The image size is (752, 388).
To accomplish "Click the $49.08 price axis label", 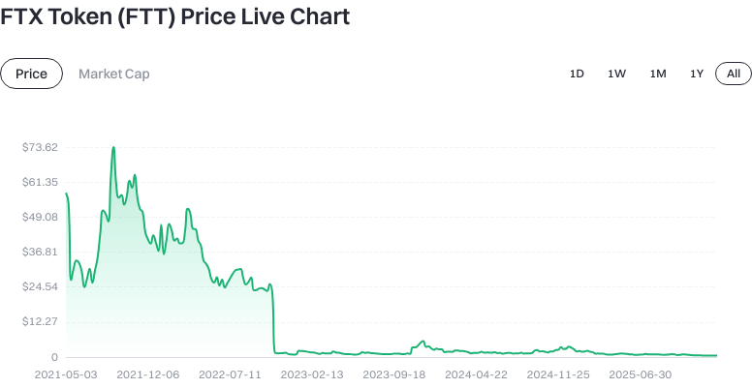I will tap(40, 217).
